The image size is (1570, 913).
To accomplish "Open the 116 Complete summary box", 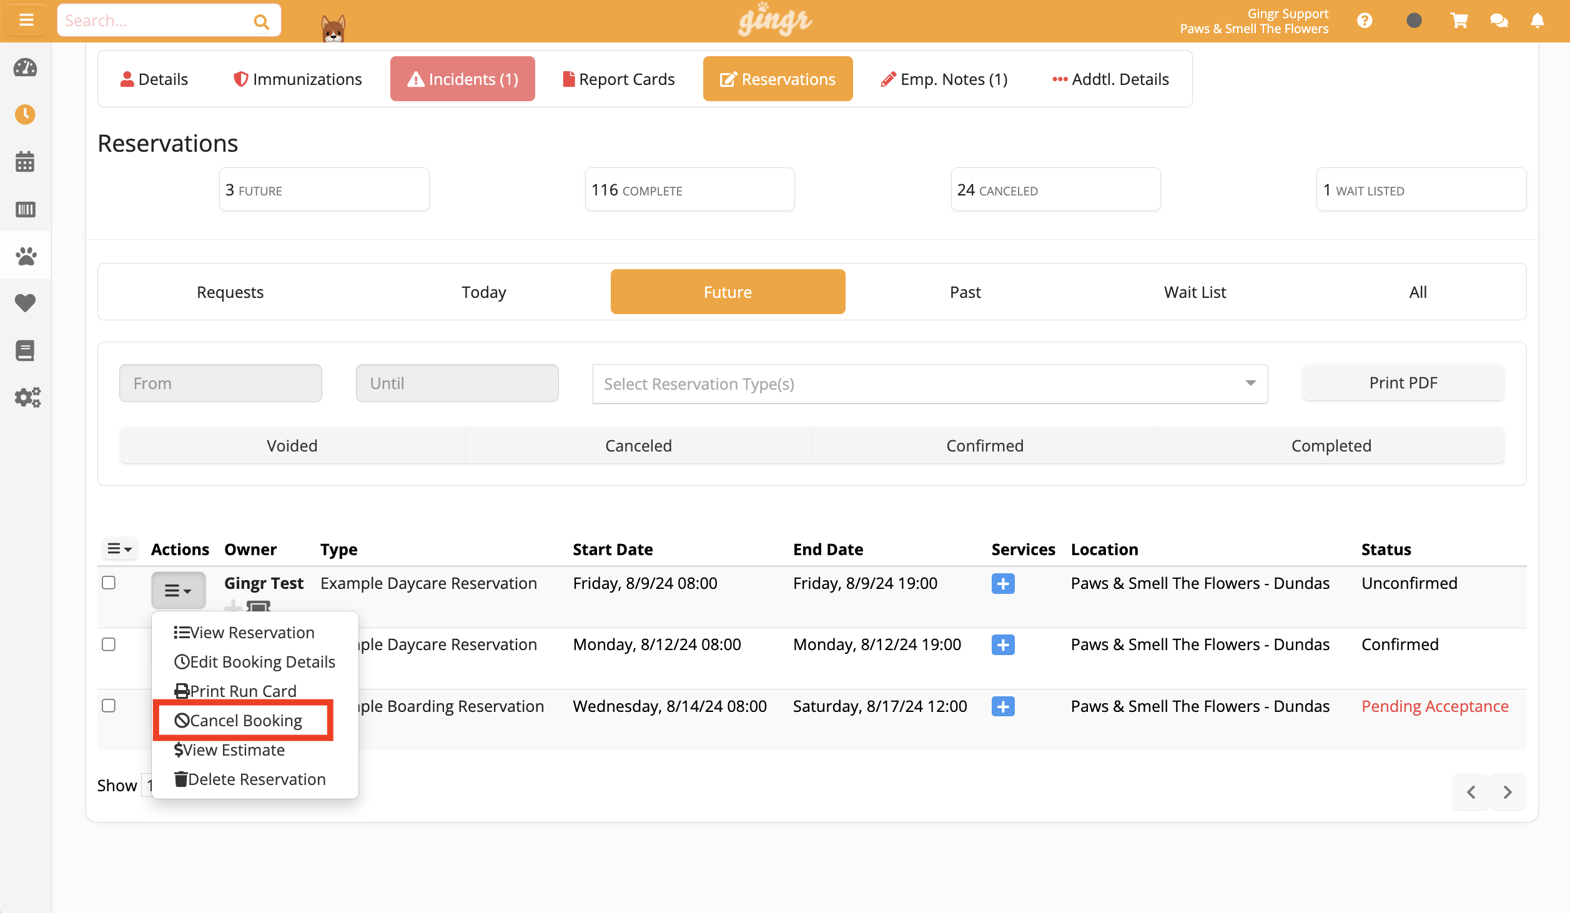I will coord(689,189).
